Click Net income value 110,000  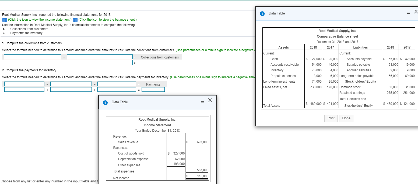click(203, 176)
